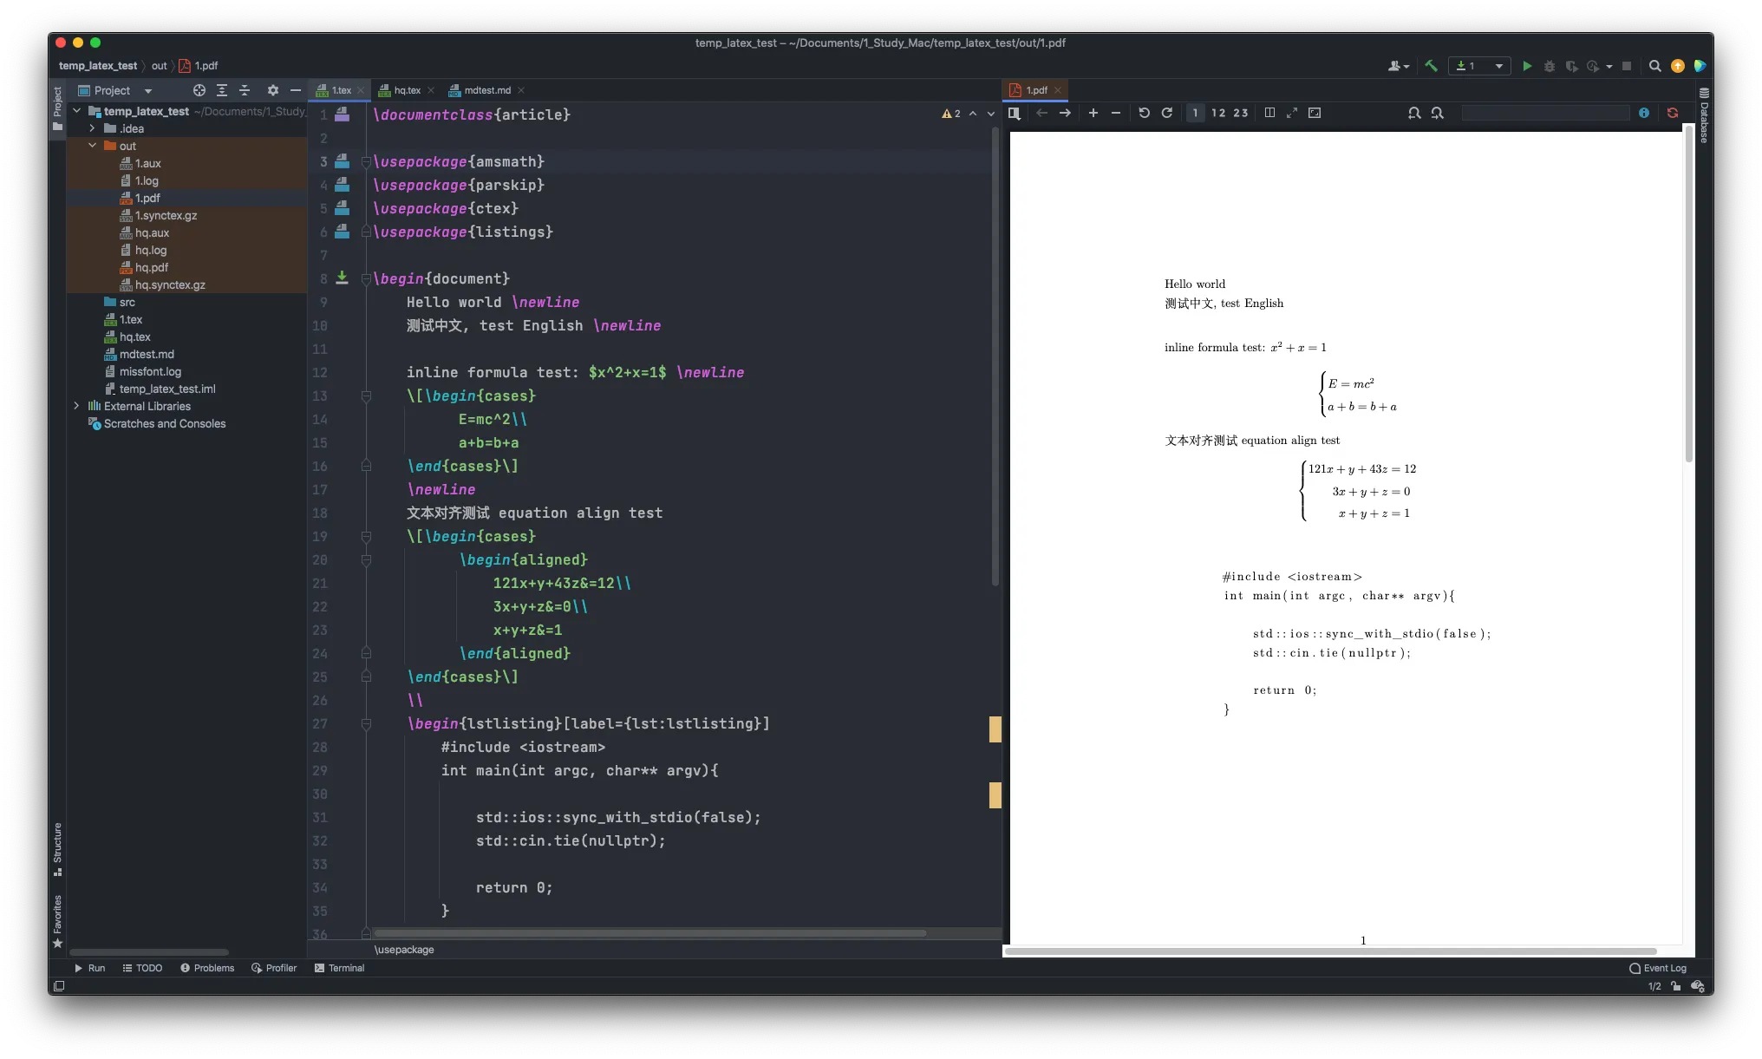Click the PDF viewer vertical scrollbar
The width and height of the screenshot is (1762, 1059).
[1688, 295]
